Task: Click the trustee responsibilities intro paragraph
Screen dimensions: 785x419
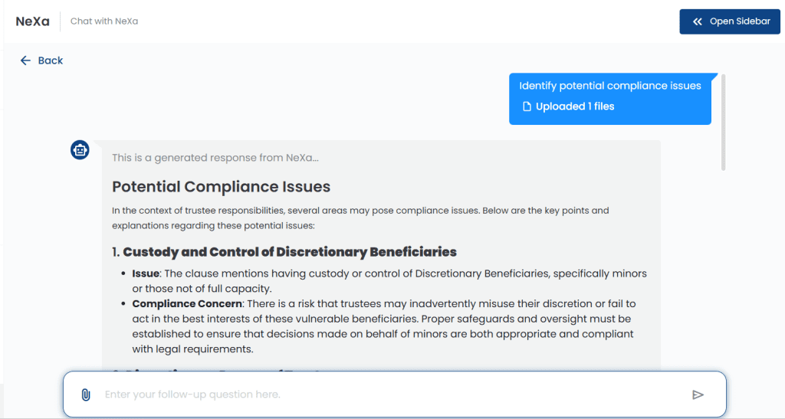Action: 360,218
